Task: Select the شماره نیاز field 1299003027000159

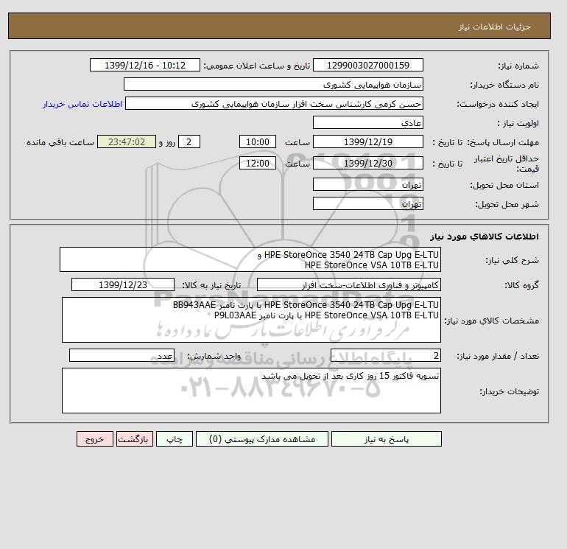Action: pos(367,65)
